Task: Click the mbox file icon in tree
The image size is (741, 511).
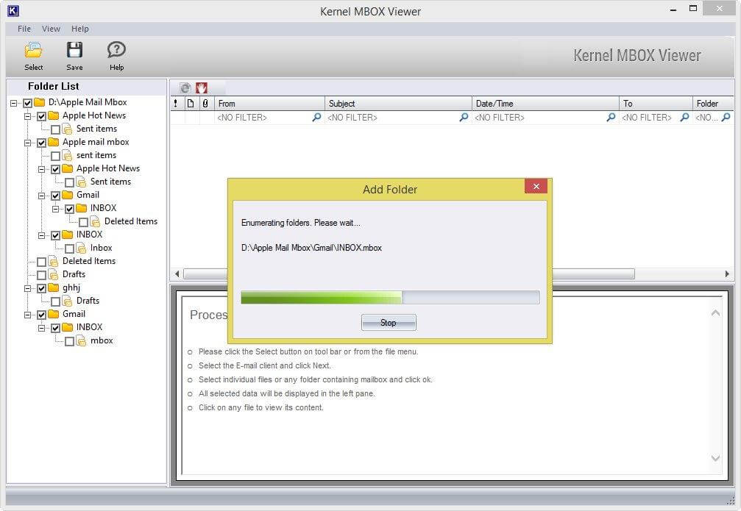Action: coord(81,340)
